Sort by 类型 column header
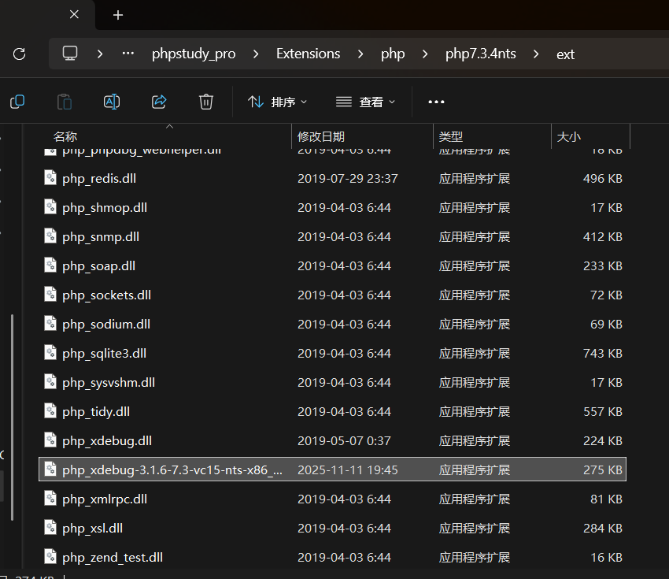The image size is (669, 579). pyautogui.click(x=450, y=137)
